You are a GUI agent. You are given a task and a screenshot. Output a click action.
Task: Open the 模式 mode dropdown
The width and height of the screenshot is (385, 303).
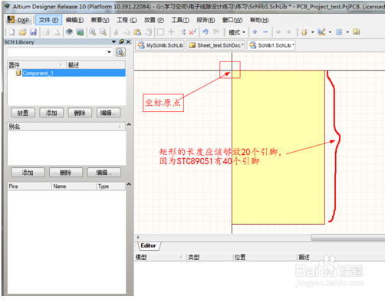coord(237,32)
